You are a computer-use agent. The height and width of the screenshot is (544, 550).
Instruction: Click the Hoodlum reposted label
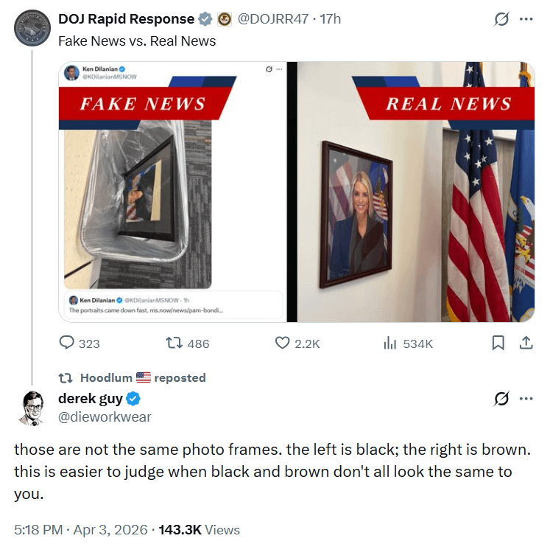[143, 377]
